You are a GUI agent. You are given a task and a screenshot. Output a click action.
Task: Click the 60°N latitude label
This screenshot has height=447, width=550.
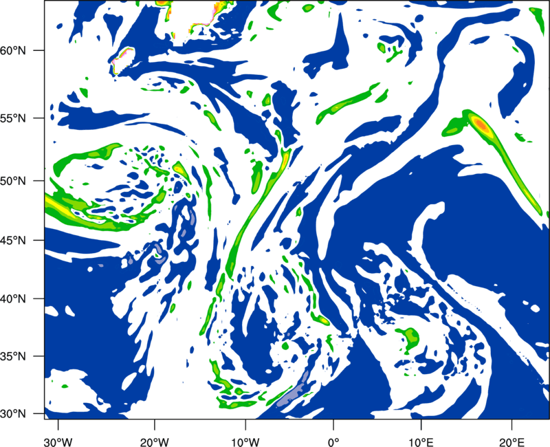[13, 50]
